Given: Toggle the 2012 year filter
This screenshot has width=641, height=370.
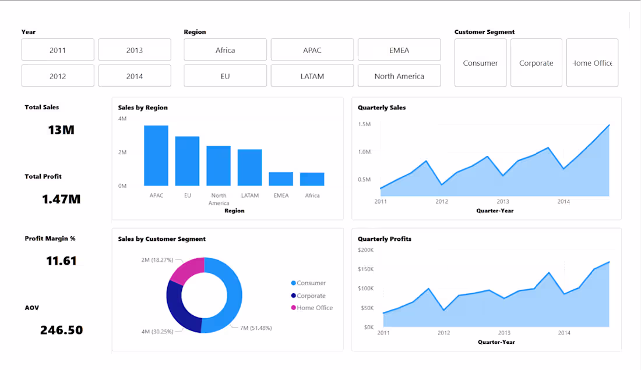Looking at the screenshot, I should tap(58, 76).
